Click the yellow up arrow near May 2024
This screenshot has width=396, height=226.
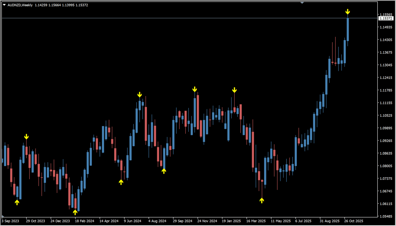pyautogui.click(x=121, y=182)
